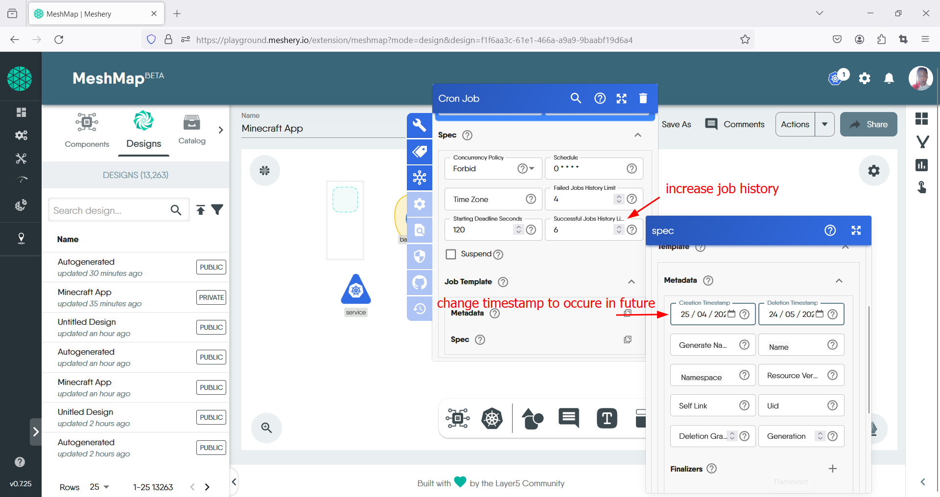This screenshot has width=940, height=497.
Task: Open the Actions dropdown arrow
Action: coord(824,124)
